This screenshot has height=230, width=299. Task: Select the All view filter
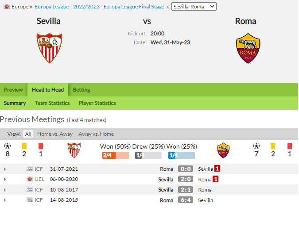28,134
